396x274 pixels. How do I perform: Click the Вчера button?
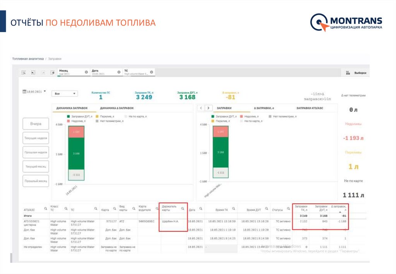(x=35, y=123)
